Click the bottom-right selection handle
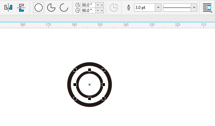 click(x=104, y=99)
